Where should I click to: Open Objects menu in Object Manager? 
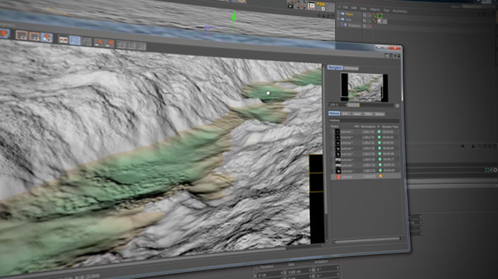(x=374, y=10)
